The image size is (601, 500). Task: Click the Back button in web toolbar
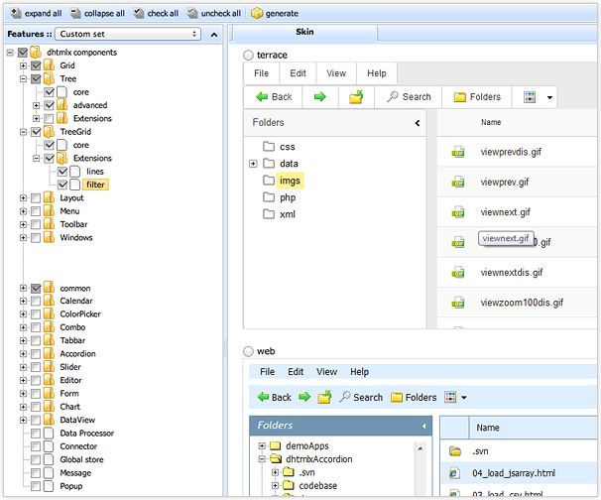[275, 397]
